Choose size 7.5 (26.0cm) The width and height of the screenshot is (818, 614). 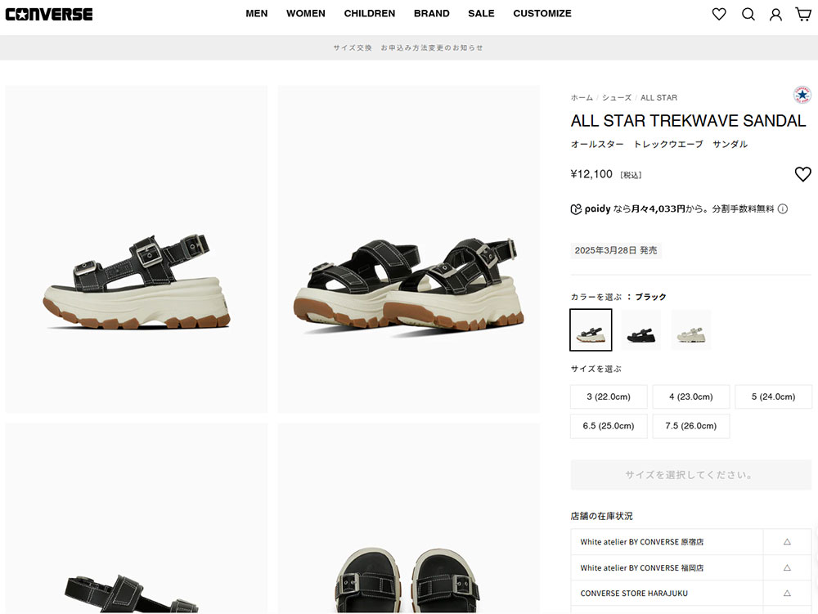tap(690, 426)
